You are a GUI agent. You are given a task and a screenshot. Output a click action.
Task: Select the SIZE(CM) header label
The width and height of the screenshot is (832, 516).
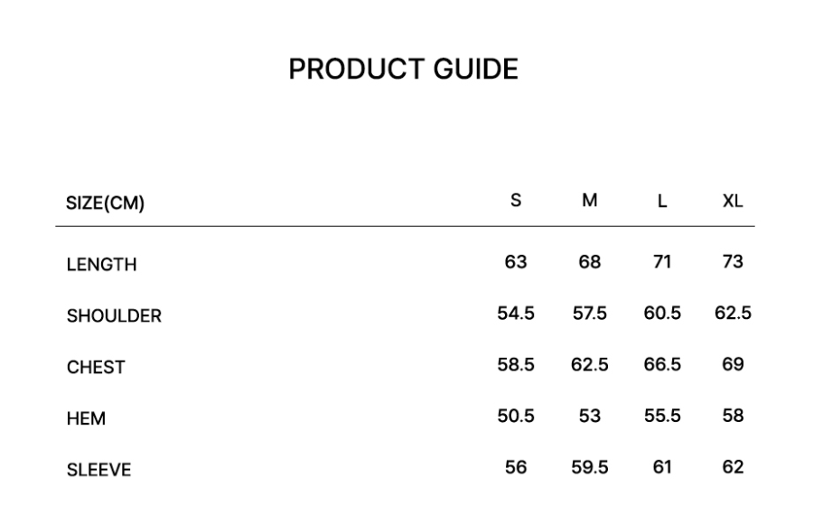tap(105, 203)
